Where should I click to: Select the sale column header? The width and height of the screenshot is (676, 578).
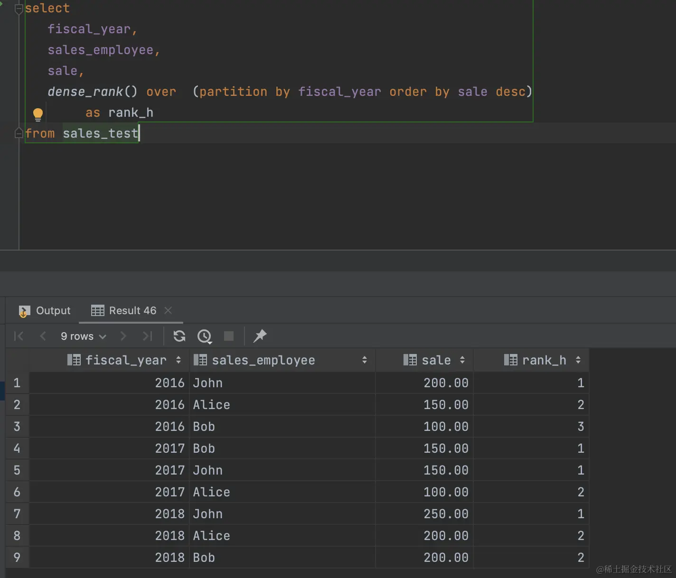(424, 360)
